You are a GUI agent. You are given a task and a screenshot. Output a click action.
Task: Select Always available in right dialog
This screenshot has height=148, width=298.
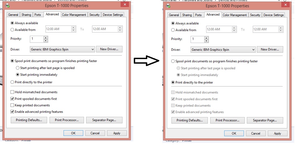pos(173,23)
